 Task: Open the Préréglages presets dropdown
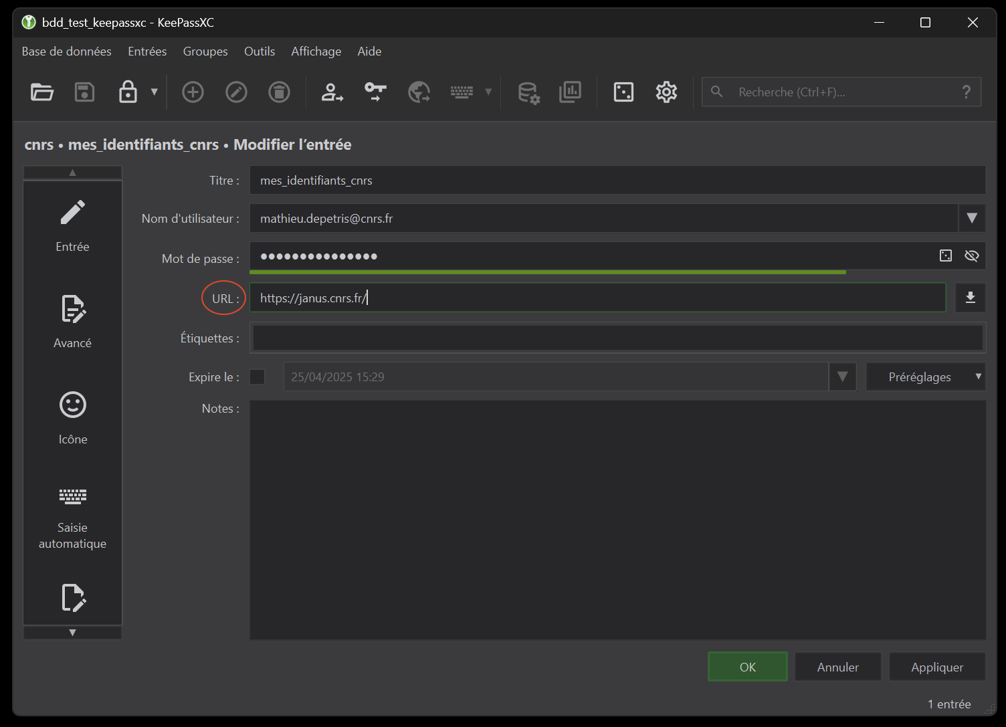click(926, 377)
